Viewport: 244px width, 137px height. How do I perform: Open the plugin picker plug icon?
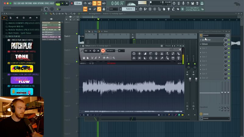(x=169, y=9)
